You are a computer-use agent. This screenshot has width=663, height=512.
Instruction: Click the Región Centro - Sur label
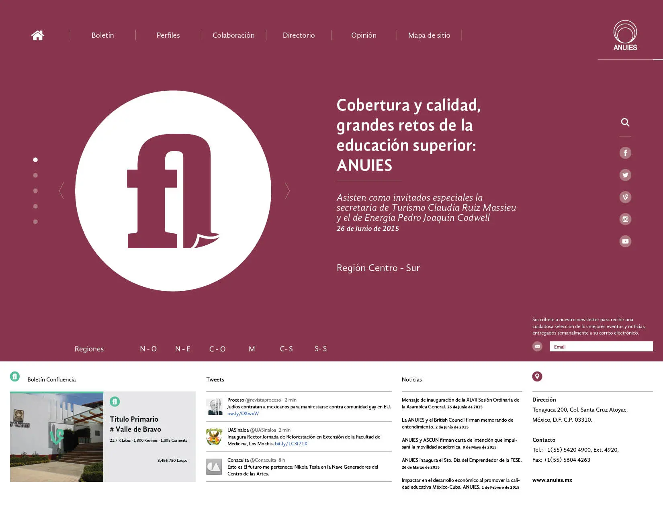pos(378,268)
